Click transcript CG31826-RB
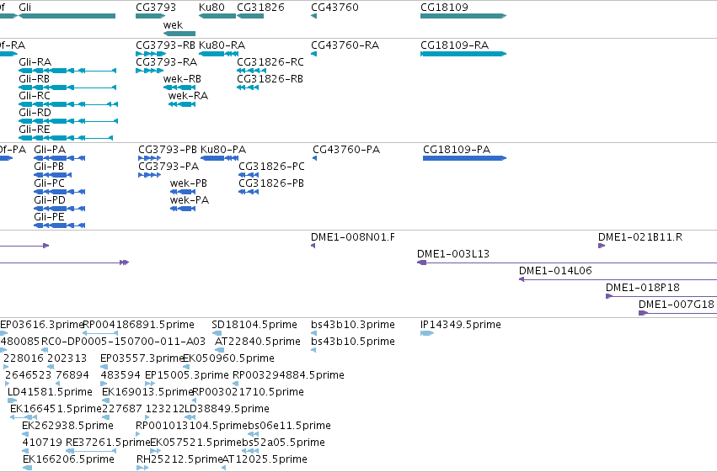Screen dimensions: 717x472 click(x=248, y=88)
